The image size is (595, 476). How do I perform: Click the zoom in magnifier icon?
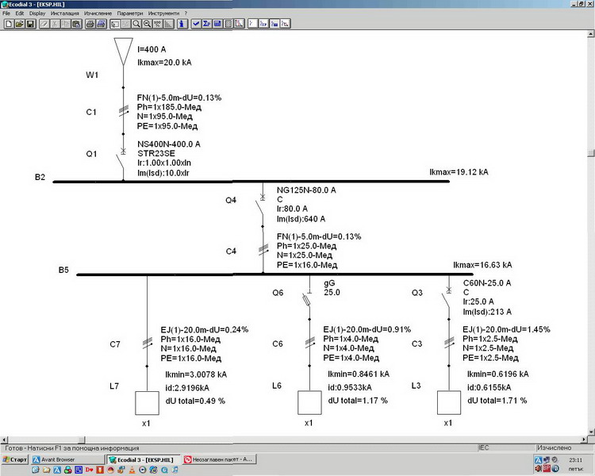136,24
